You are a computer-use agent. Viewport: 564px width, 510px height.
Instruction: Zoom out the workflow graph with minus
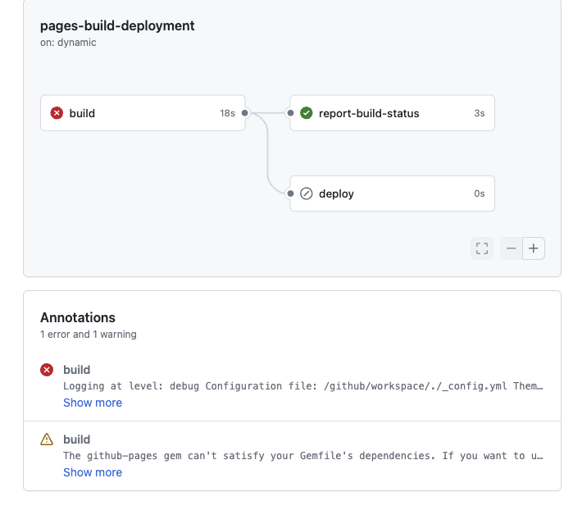coord(512,248)
